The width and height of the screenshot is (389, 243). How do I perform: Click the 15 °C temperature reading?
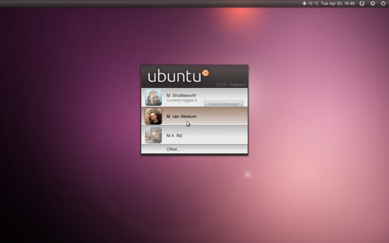point(313,4)
